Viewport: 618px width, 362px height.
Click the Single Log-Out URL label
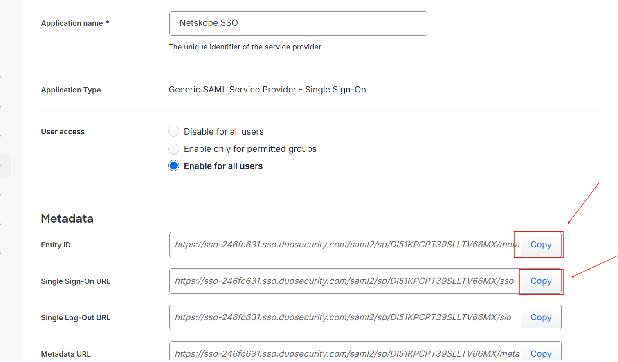point(76,318)
